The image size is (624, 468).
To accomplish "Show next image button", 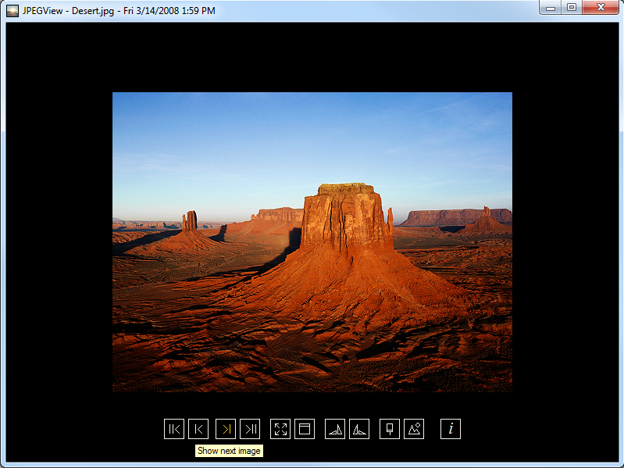I will click(x=226, y=429).
